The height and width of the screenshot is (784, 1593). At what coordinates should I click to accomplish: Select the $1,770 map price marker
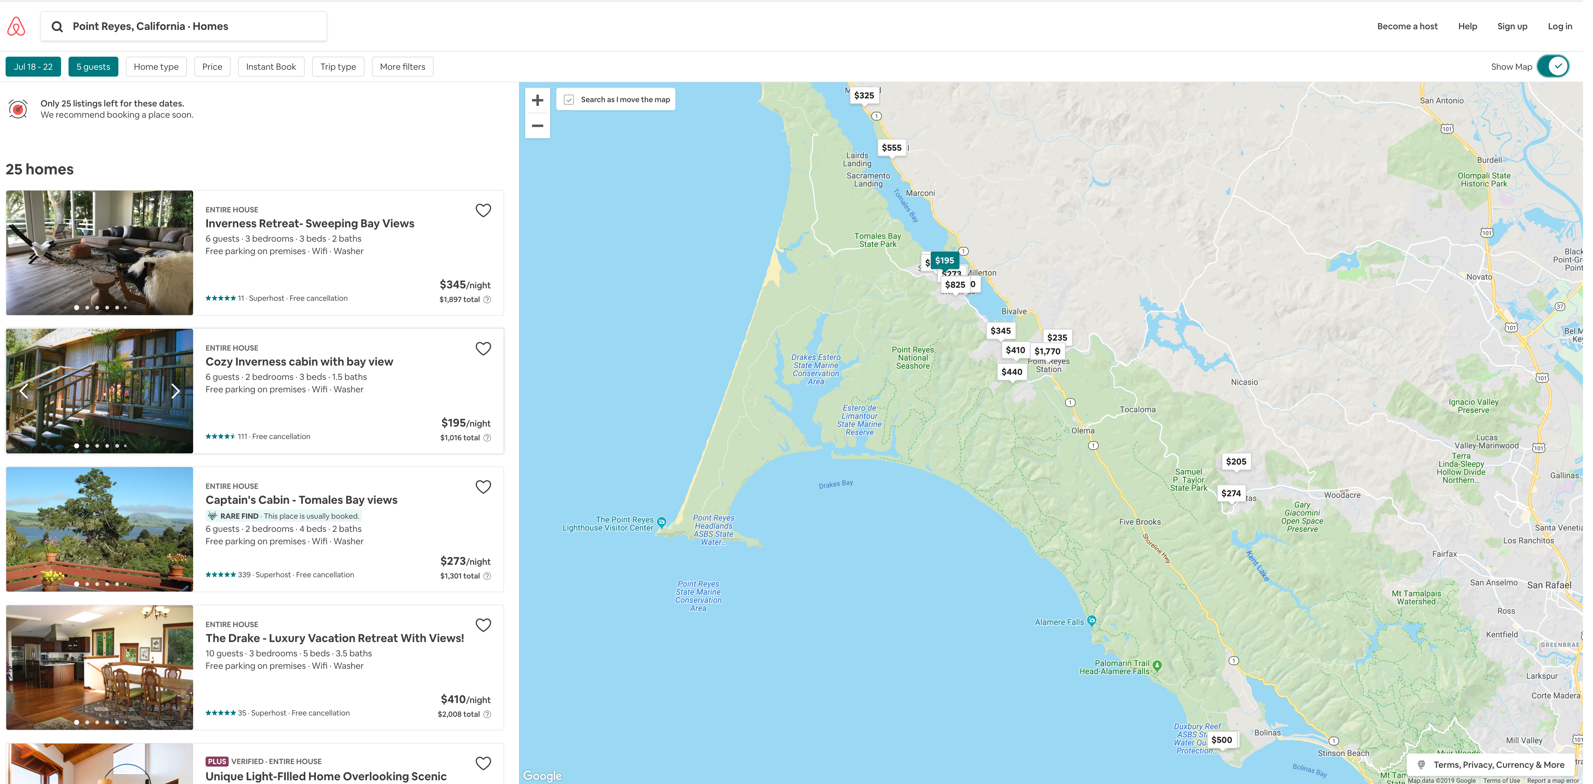1047,352
